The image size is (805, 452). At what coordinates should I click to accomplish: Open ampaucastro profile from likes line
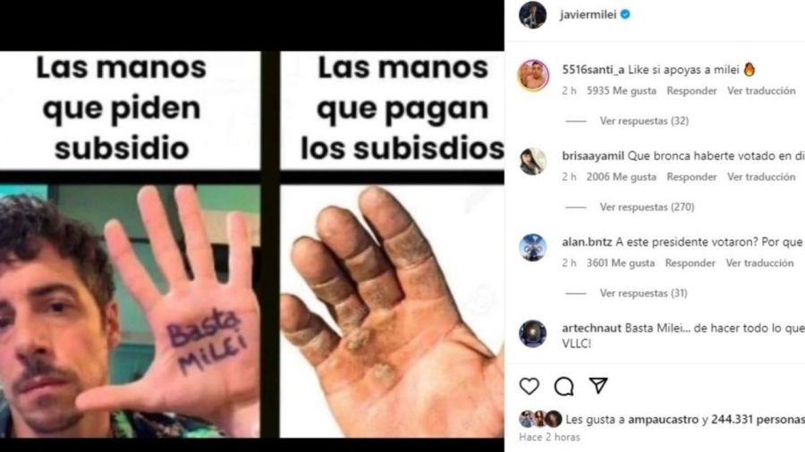[x=664, y=419]
